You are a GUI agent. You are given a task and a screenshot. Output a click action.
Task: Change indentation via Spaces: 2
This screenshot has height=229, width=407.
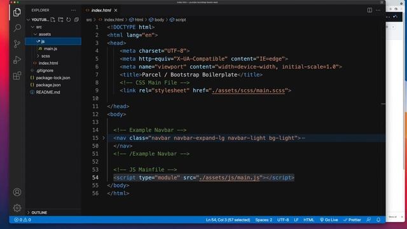(x=264, y=220)
